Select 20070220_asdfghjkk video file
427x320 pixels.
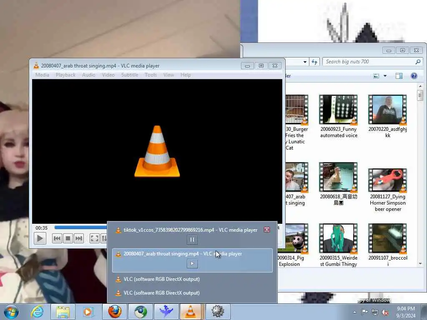coord(387,117)
